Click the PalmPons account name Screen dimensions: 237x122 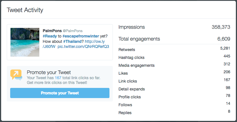(52, 31)
